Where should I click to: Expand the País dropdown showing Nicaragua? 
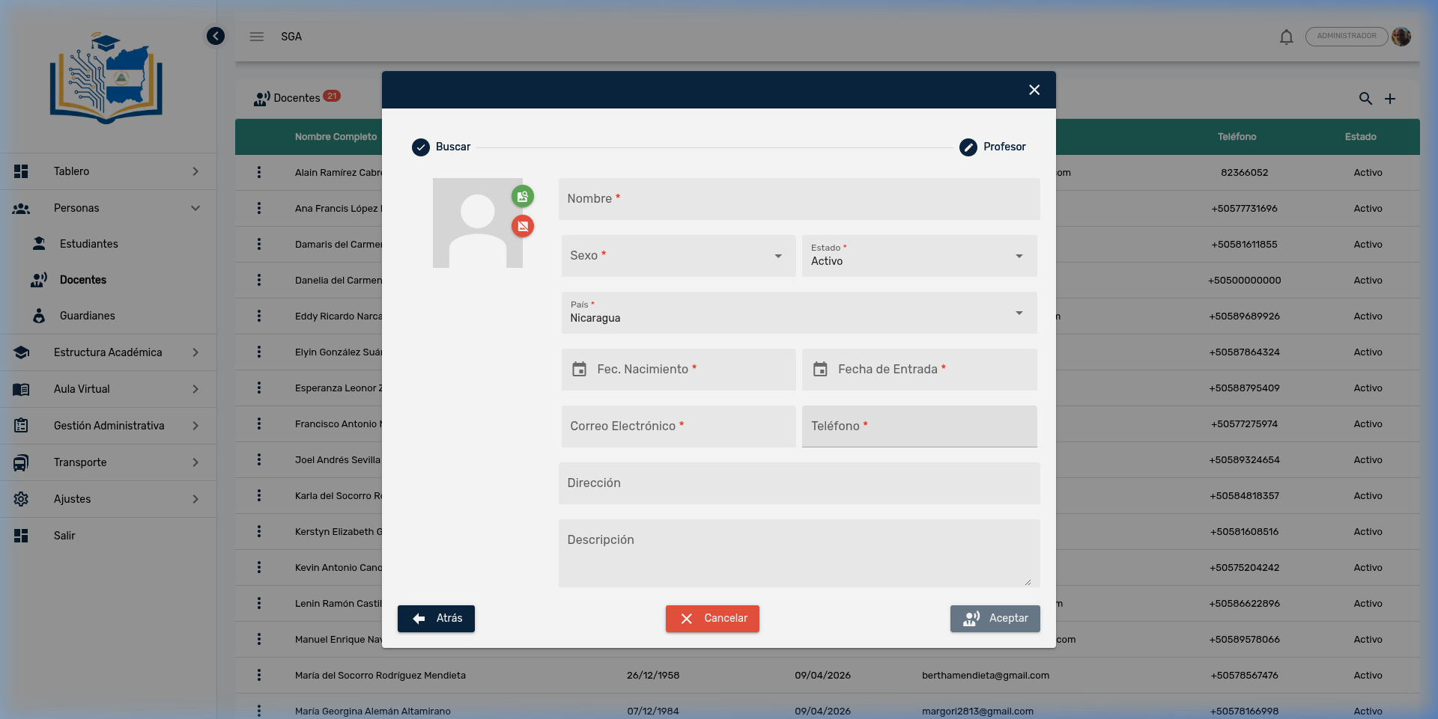(x=798, y=313)
